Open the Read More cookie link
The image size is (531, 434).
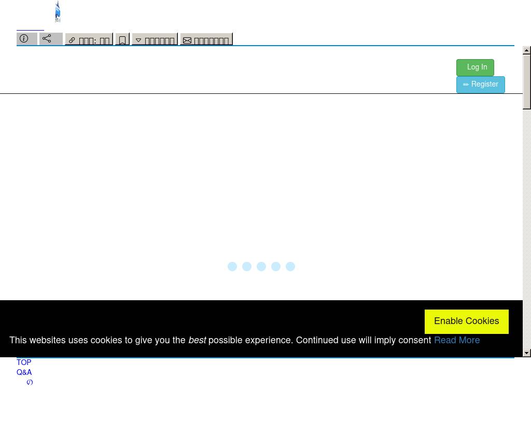coord(456,341)
